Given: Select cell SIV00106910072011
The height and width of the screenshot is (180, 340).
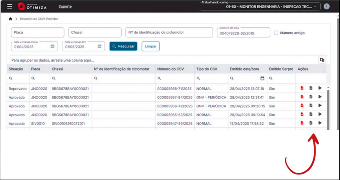Looking at the screenshot, I should (x=71, y=124).
